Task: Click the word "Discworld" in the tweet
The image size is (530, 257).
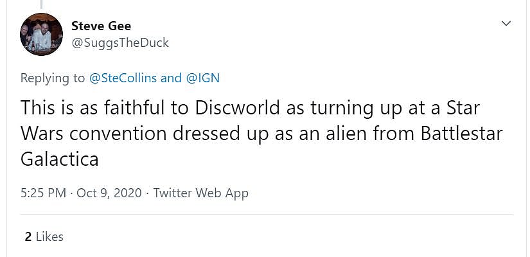Action: tap(242, 107)
